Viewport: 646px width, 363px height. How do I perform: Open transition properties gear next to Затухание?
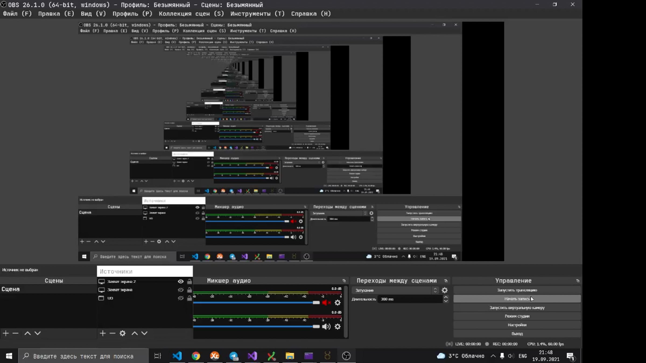click(445, 290)
